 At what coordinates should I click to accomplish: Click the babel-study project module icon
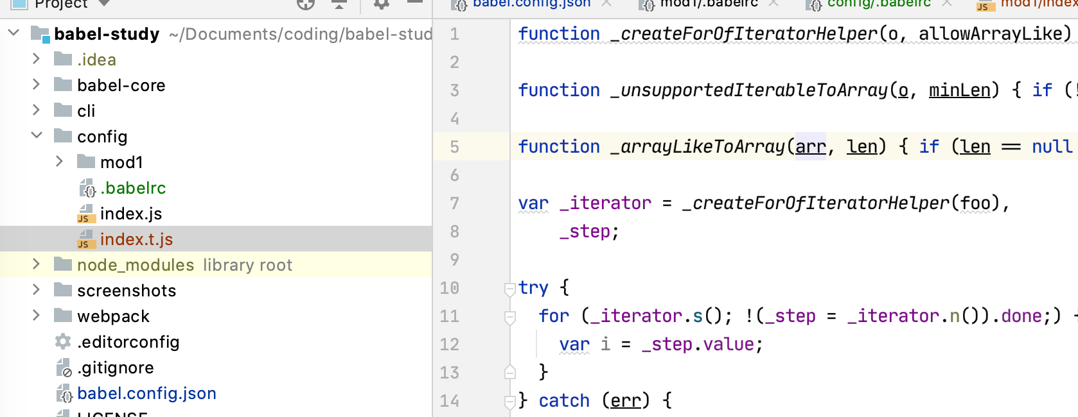pos(40,34)
